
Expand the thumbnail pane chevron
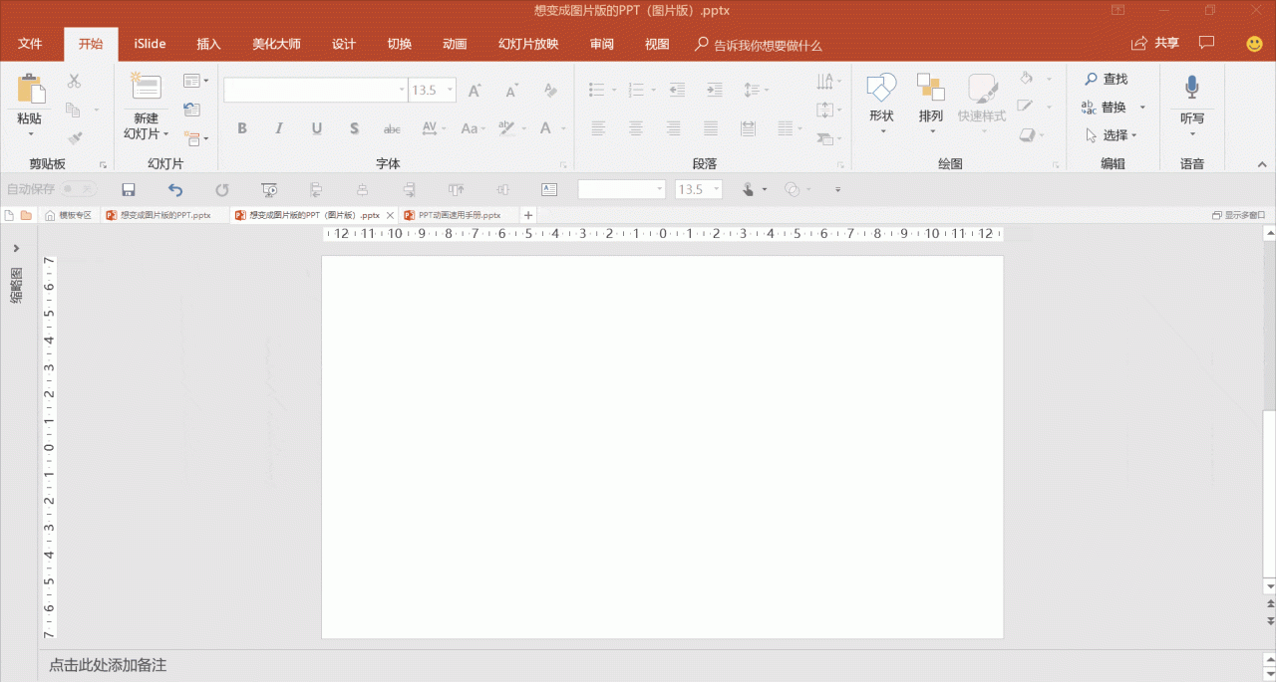[x=17, y=249]
